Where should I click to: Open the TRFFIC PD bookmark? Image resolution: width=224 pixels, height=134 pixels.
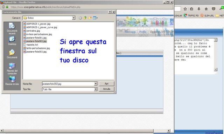tap(191, 15)
